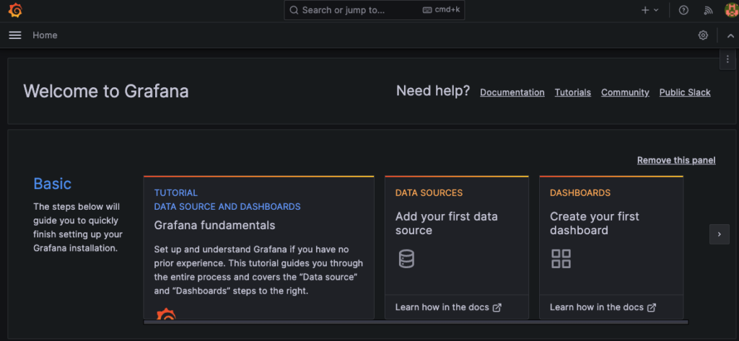The image size is (739, 341).
Task: Click Remove this panel link
Action: coord(676,160)
